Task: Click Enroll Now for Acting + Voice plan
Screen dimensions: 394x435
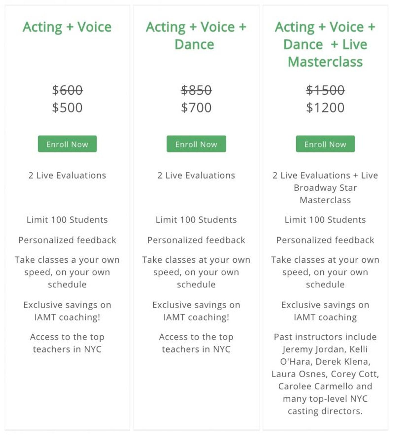Action: pos(67,144)
